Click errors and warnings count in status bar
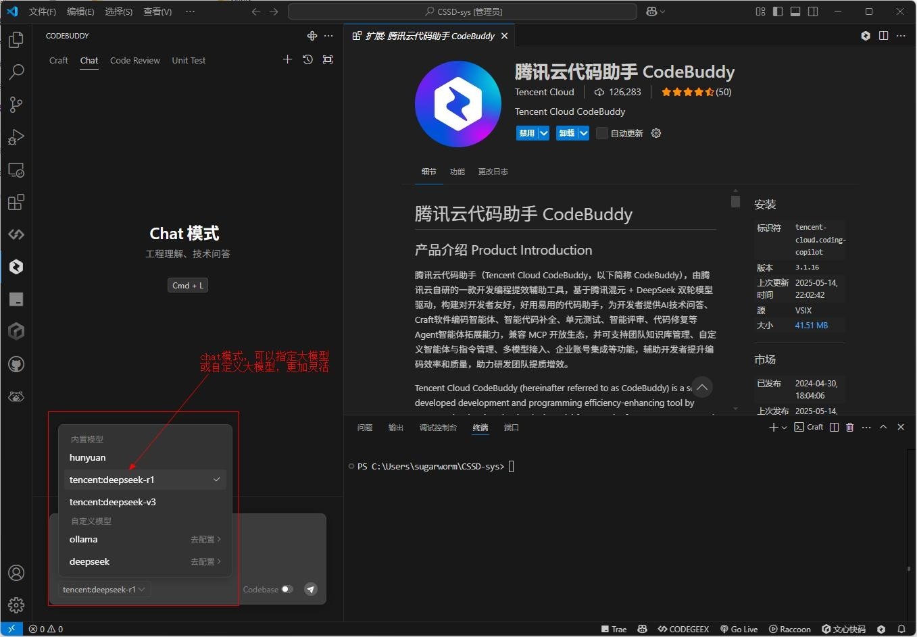This screenshot has height=637, width=917. (46, 629)
